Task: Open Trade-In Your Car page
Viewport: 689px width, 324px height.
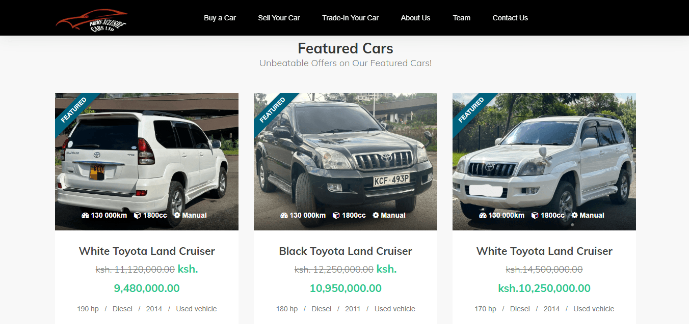Action: (x=350, y=18)
